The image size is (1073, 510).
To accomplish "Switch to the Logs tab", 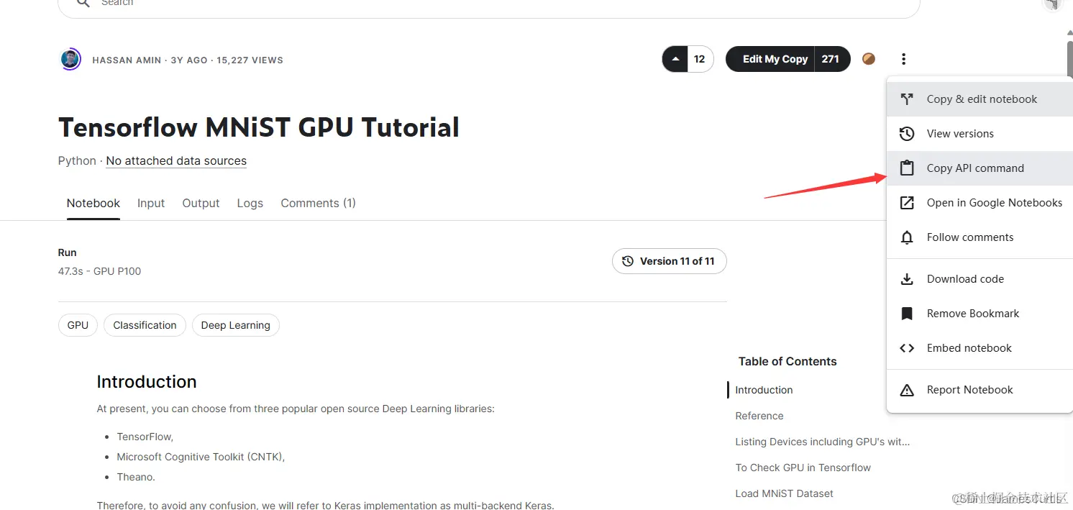I will (250, 204).
